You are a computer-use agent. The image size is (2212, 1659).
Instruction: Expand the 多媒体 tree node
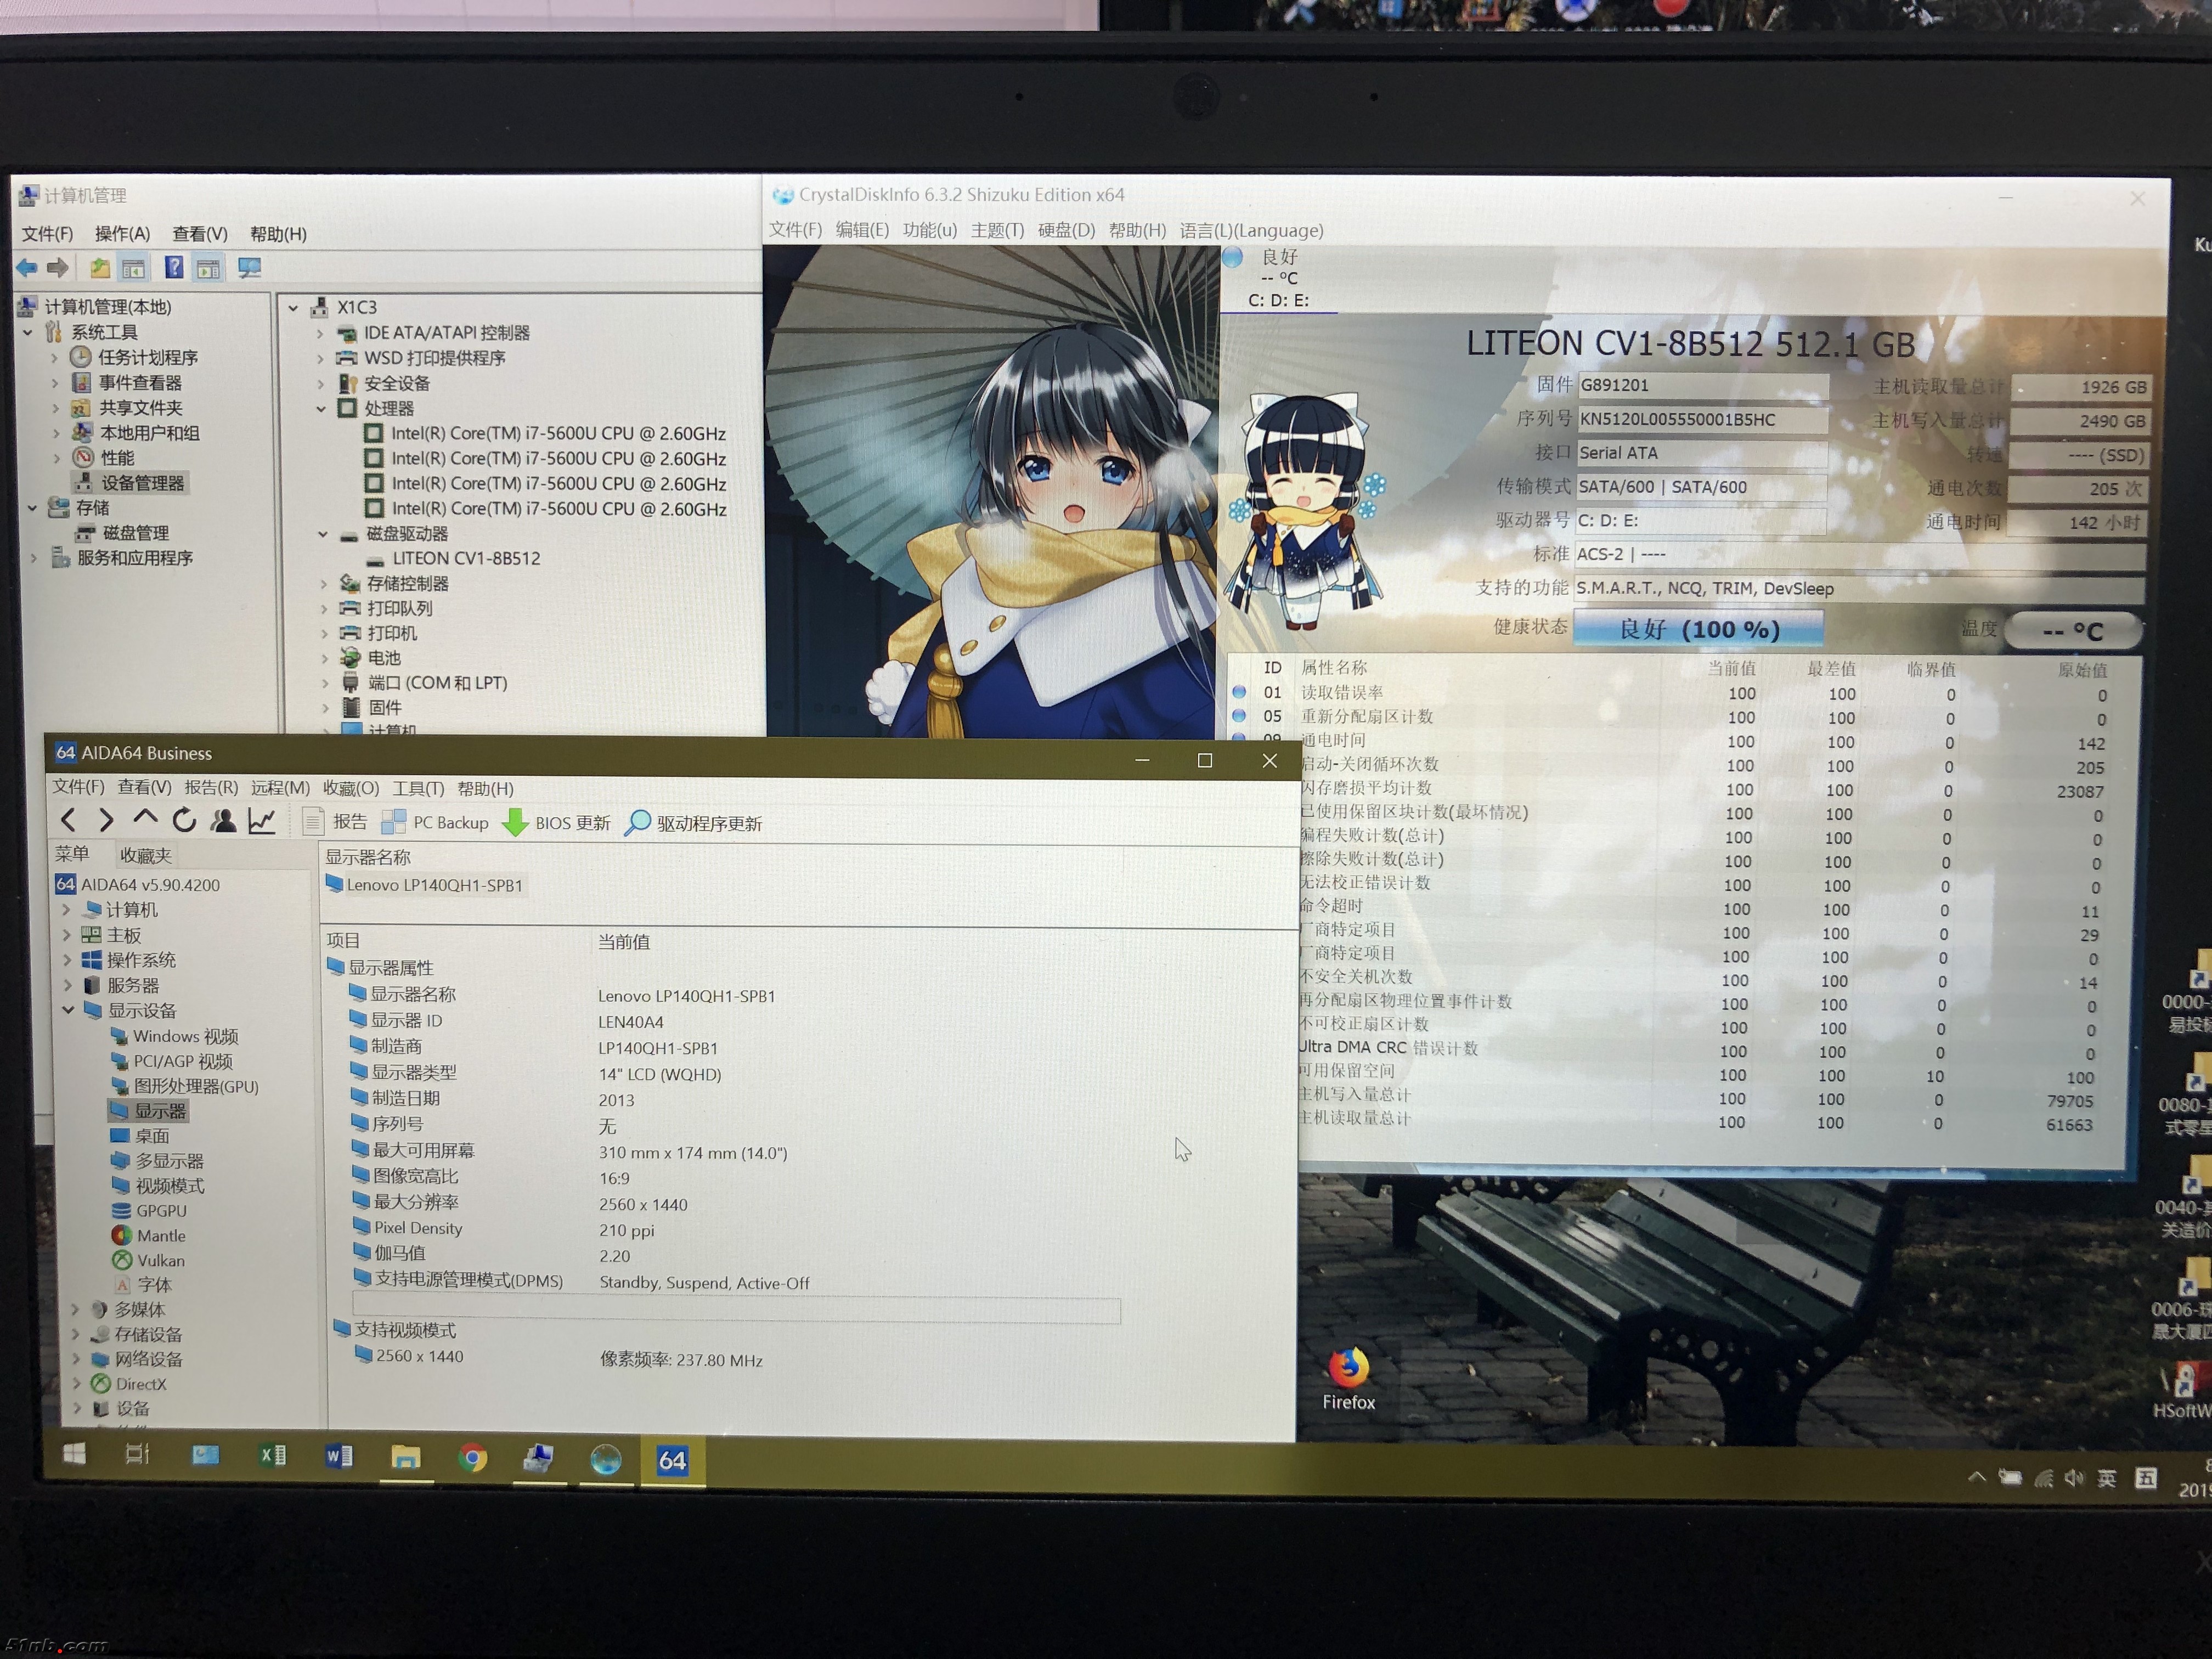[75, 1309]
